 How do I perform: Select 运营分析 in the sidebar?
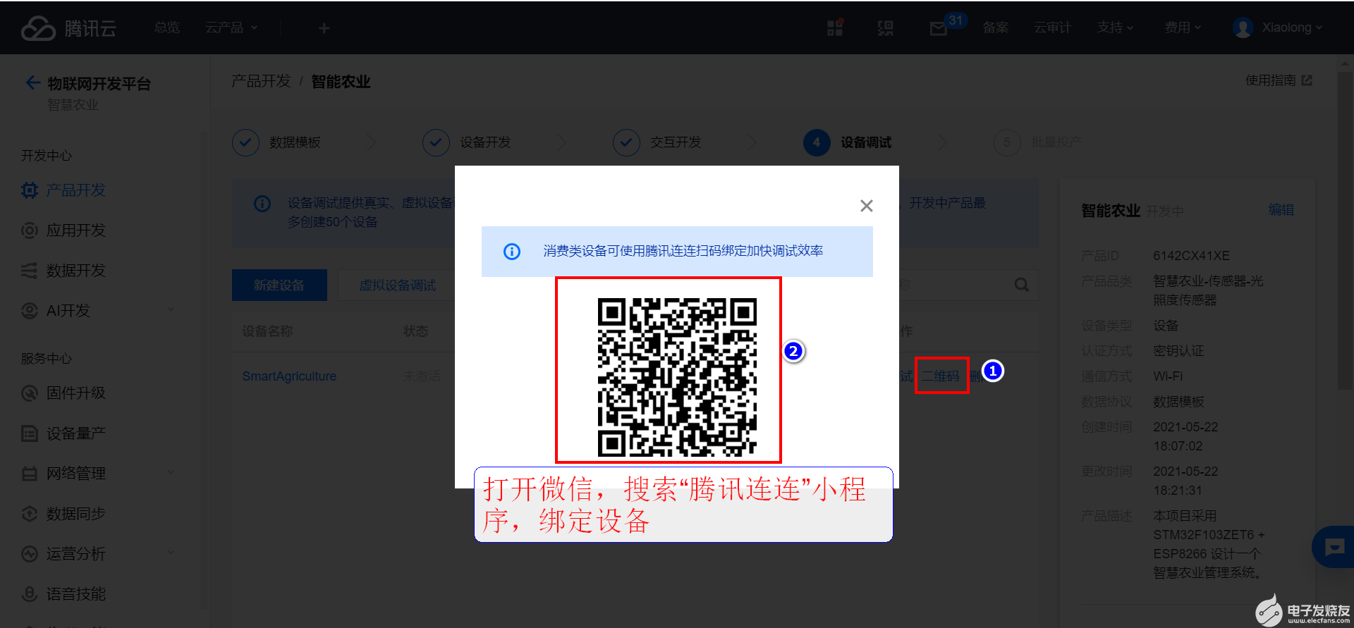coord(75,554)
